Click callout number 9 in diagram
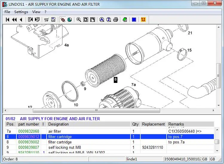 85,89
